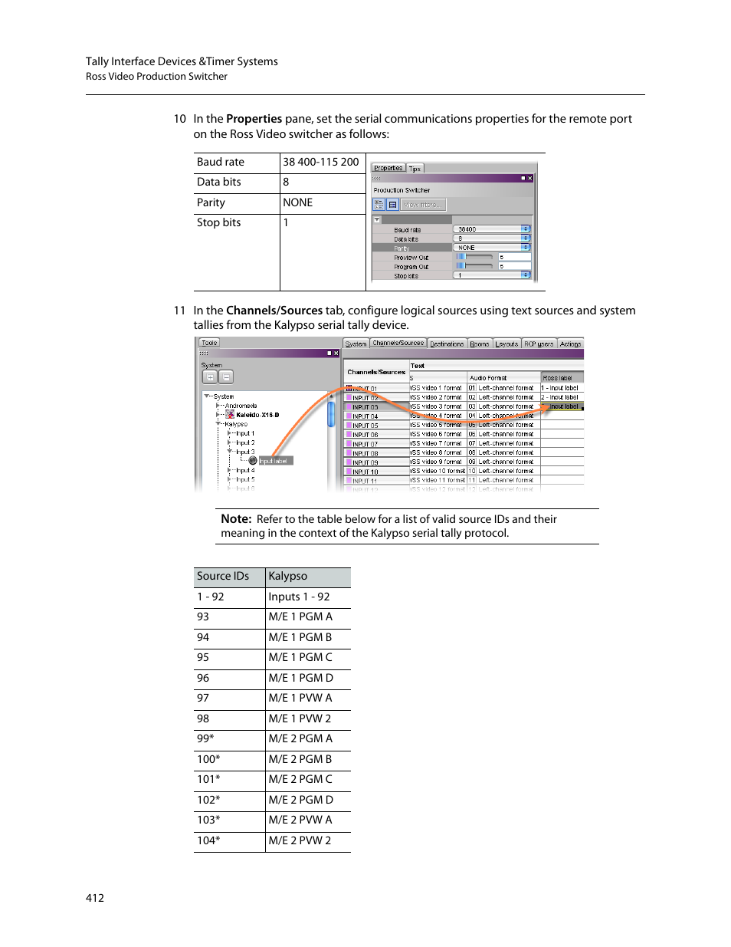Close the Production Switcher properties pane

click(529, 178)
